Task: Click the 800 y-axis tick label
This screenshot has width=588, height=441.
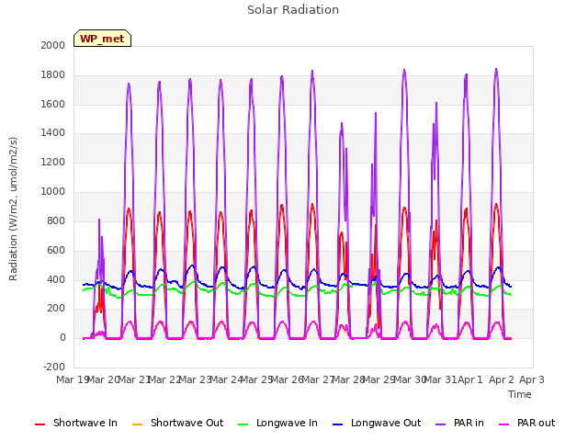Action: point(56,220)
